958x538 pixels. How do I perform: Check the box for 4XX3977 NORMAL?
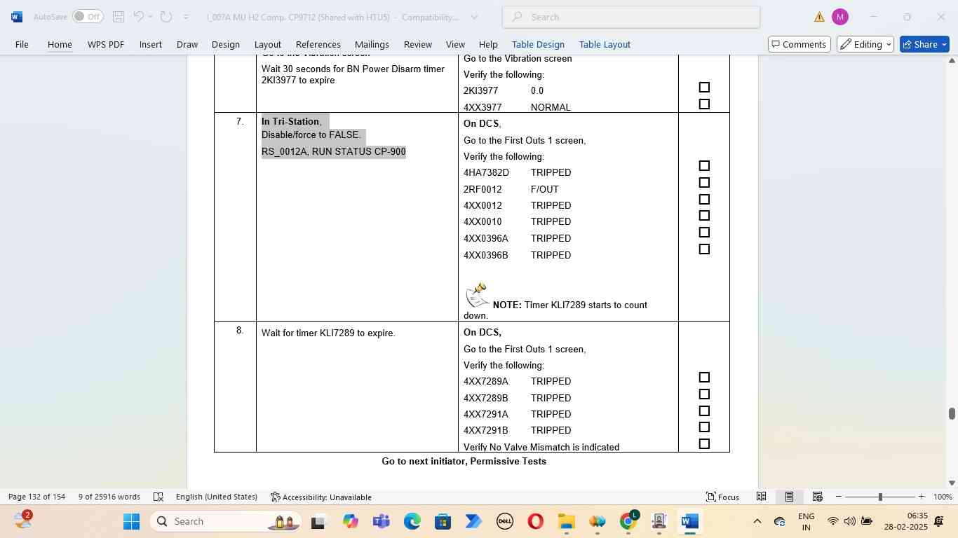pyautogui.click(x=704, y=104)
